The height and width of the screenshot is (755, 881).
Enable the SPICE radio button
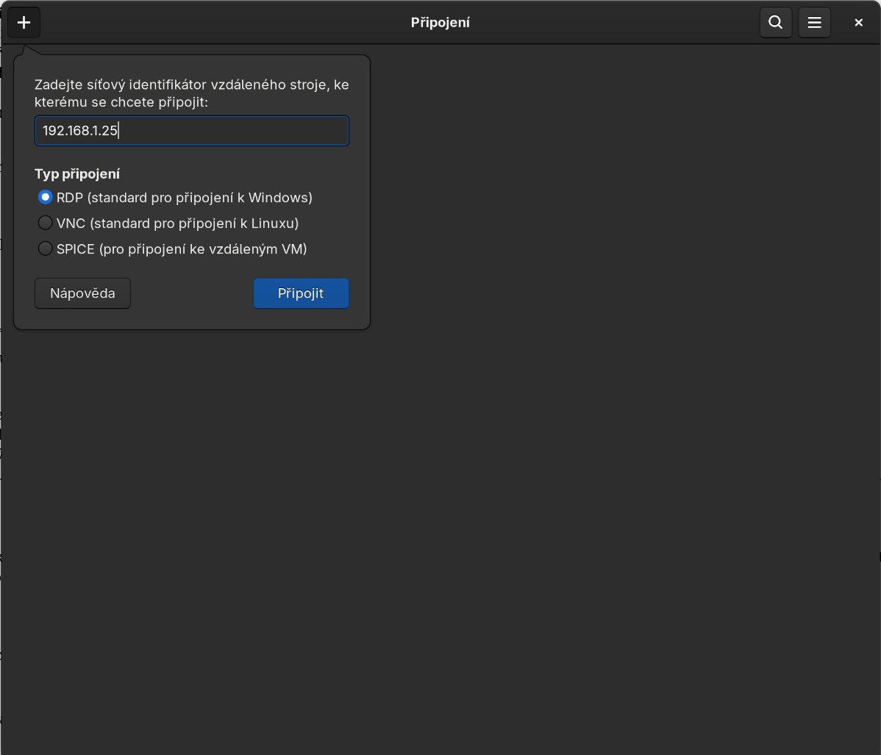(x=45, y=248)
